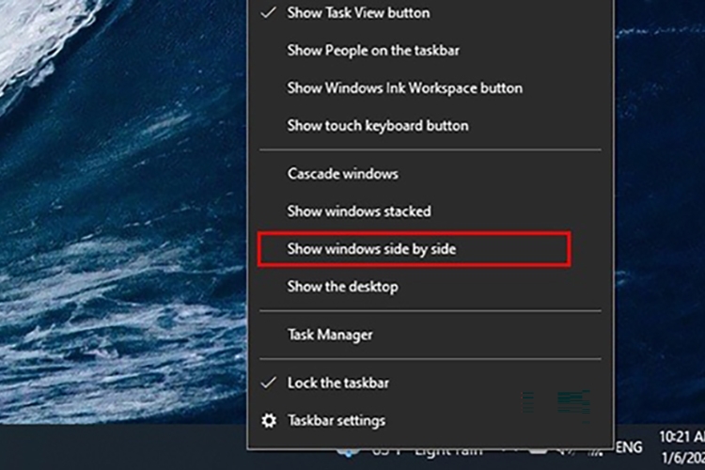Click the gear icon beside Taskbar settings

coord(269,420)
